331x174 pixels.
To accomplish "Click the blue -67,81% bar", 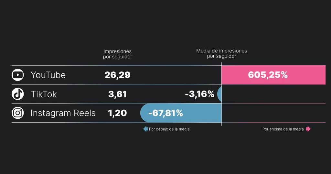I will 181,113.
